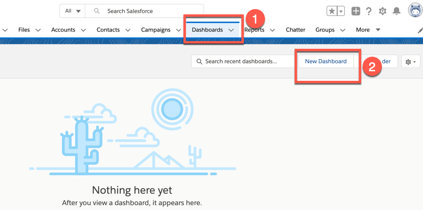Open the More navigation menu
Image resolution: width=423 pixels, height=210 pixels.
coord(368,30)
